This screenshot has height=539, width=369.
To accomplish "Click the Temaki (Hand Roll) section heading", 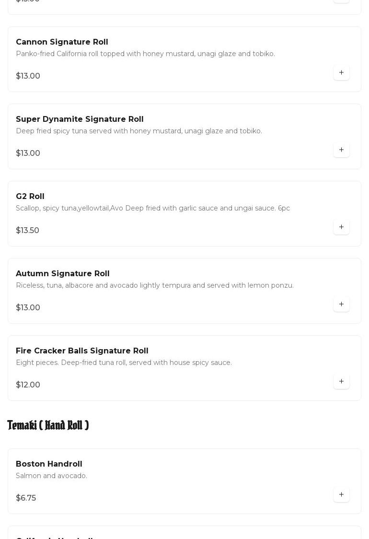I will 48,425.
